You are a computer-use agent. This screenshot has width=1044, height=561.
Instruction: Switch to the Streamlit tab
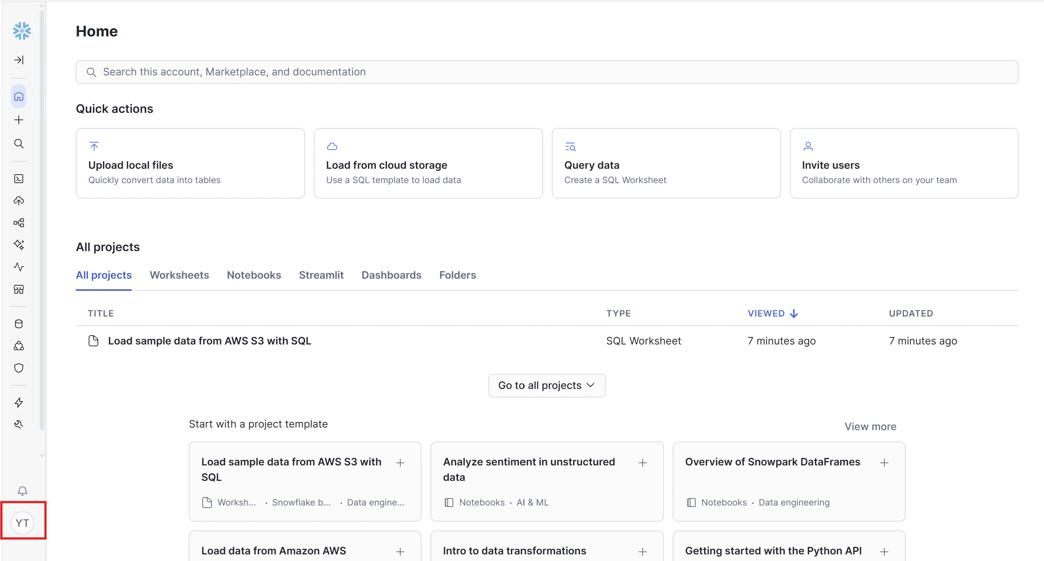coord(321,275)
